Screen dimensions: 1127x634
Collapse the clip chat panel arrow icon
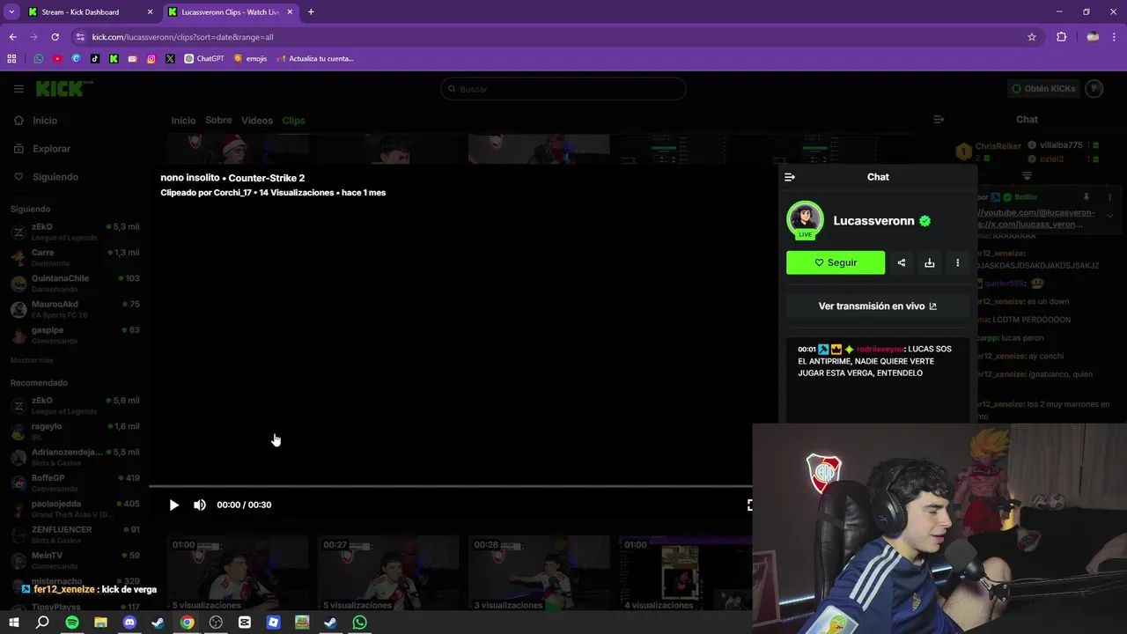(x=790, y=177)
